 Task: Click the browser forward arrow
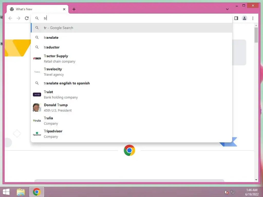[x=18, y=18]
